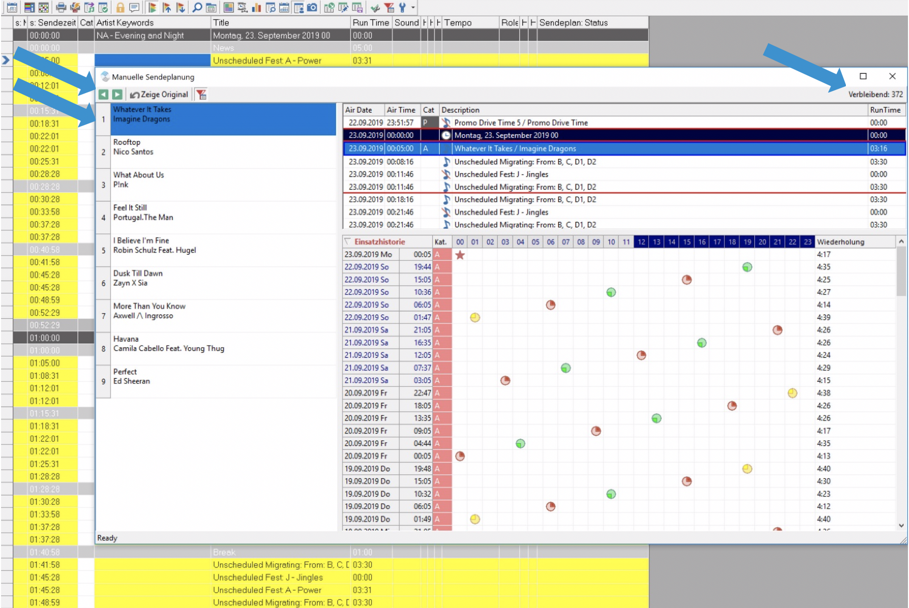Click hour column 00 in history grid

pos(460,242)
